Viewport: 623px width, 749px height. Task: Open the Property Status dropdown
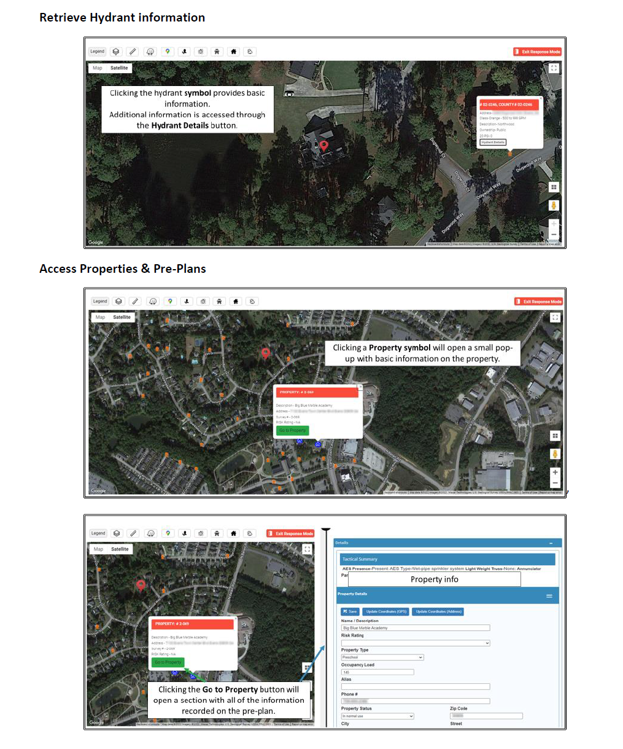pos(377,716)
